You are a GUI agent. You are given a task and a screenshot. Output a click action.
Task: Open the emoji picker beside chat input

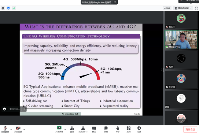5,109
